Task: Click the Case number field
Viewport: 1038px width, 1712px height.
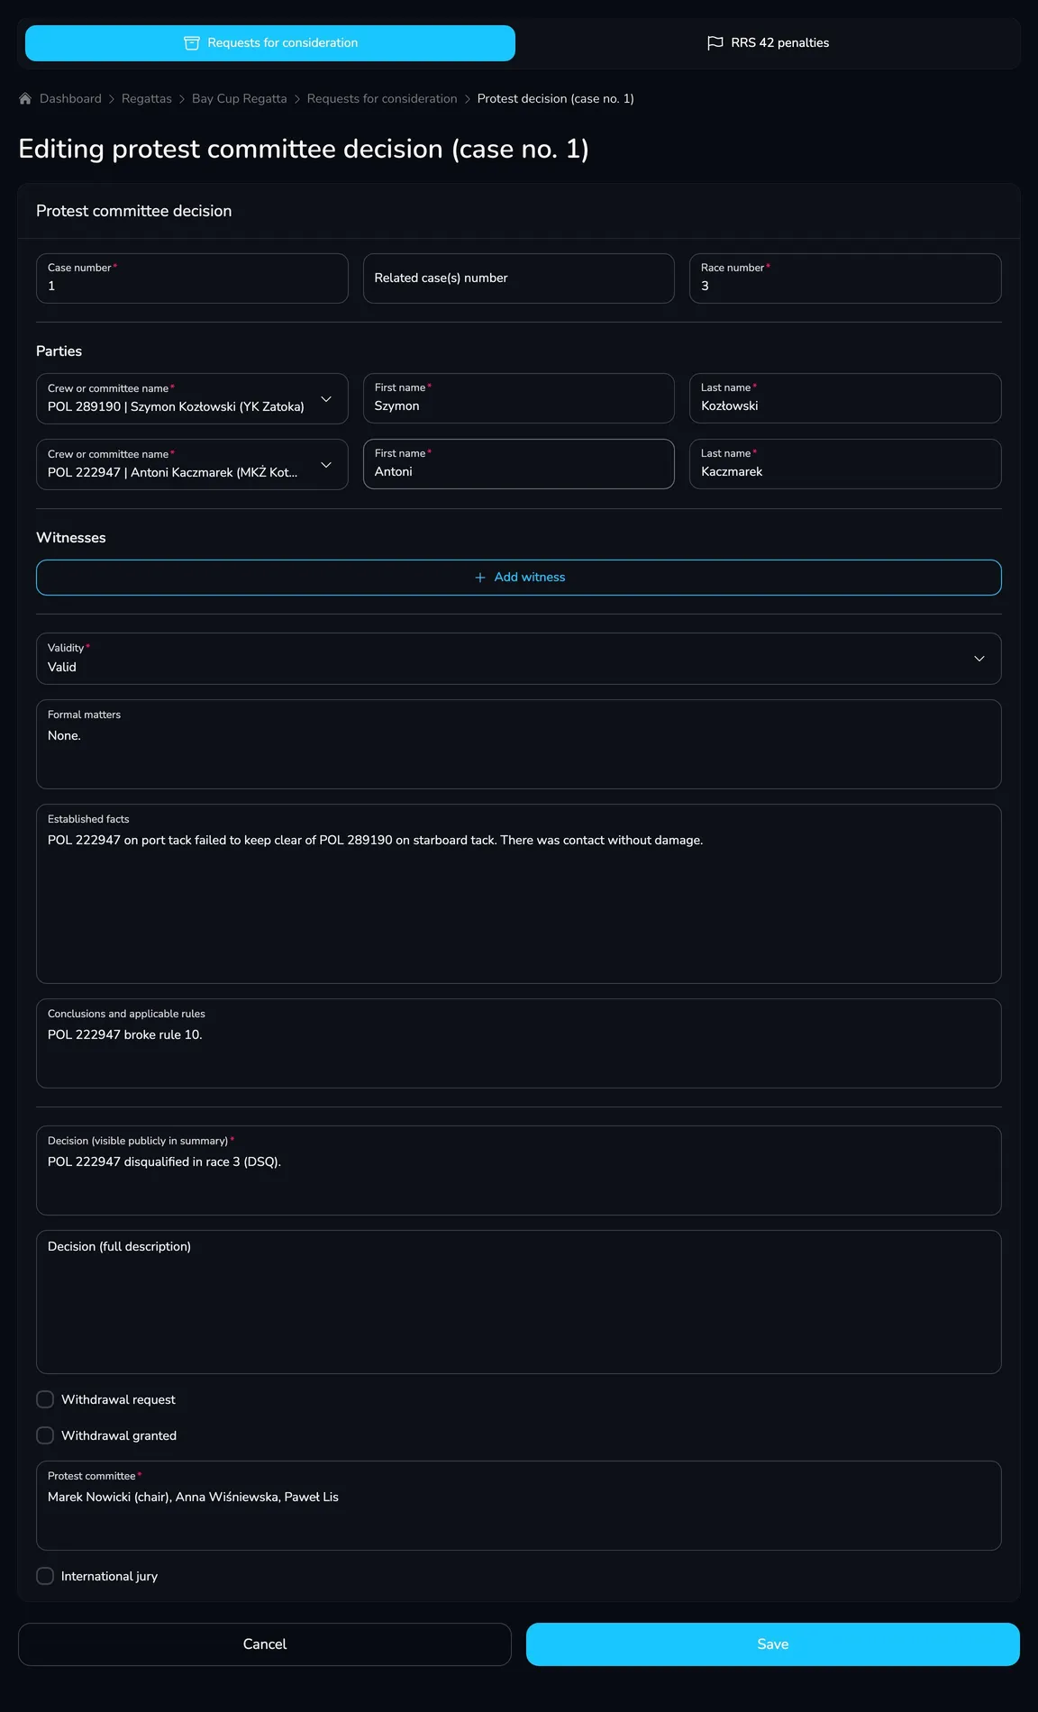Action: coord(192,278)
